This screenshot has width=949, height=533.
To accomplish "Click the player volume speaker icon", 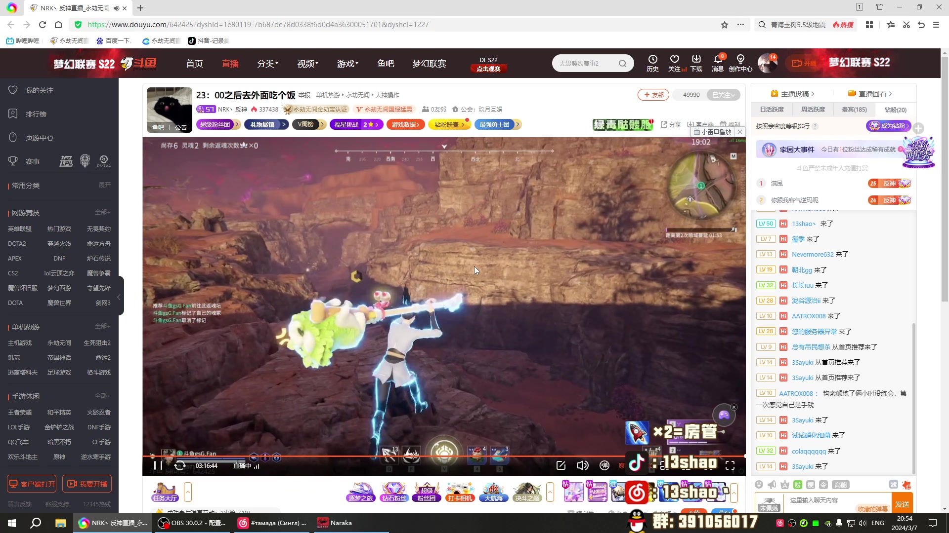I will click(x=582, y=465).
